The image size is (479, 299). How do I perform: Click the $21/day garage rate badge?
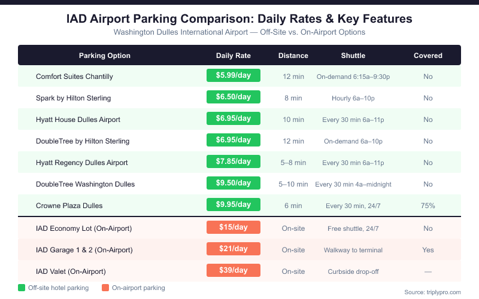pyautogui.click(x=234, y=249)
